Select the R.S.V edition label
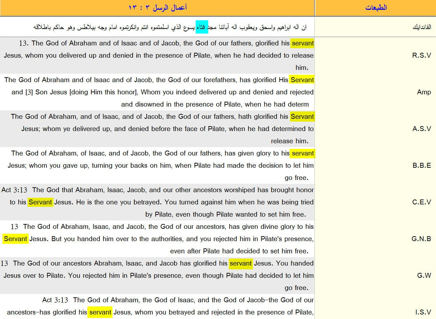Viewport: 436px width, 319px height. click(x=422, y=56)
